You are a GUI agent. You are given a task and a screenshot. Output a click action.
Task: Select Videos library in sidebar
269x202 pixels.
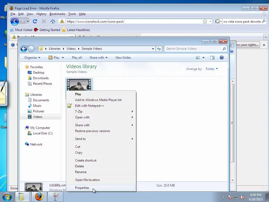tap(40, 117)
